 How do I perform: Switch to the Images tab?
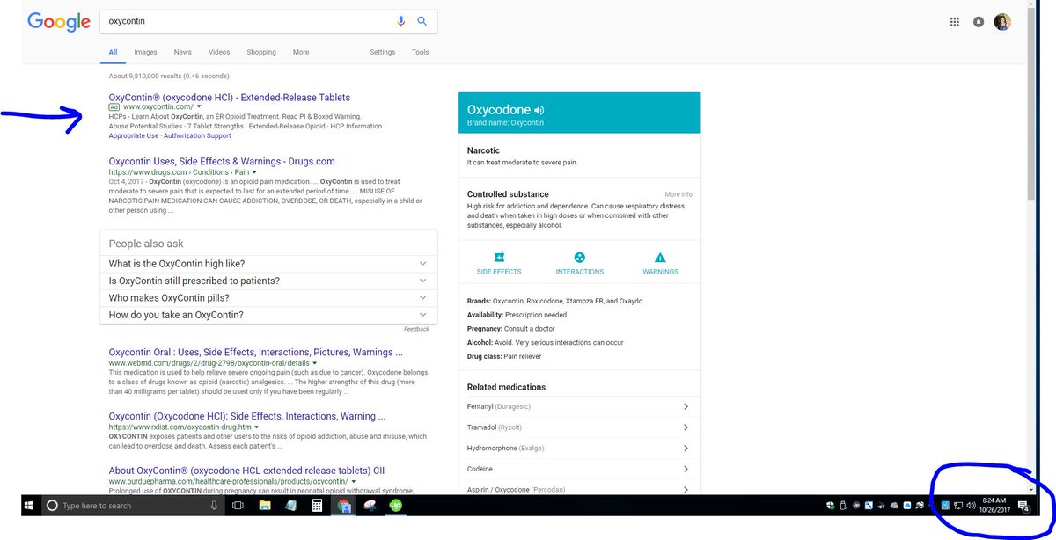pyautogui.click(x=145, y=52)
